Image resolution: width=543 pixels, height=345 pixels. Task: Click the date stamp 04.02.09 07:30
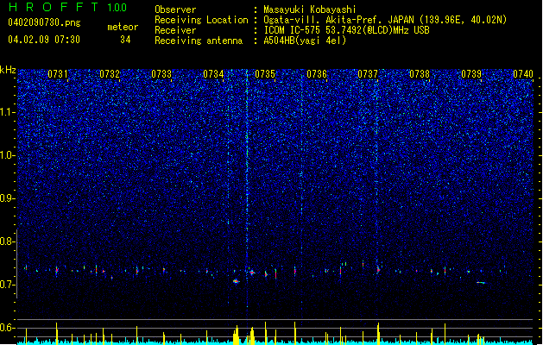(x=44, y=40)
